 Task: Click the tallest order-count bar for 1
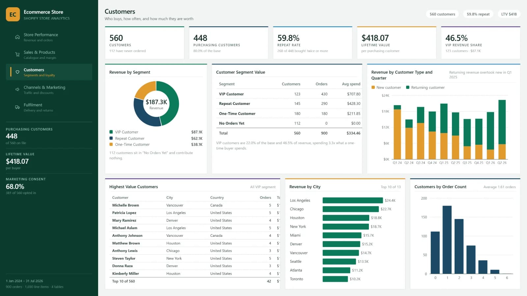click(x=447, y=240)
